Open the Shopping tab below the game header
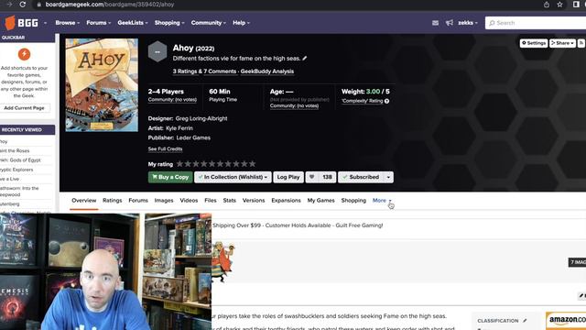The width and height of the screenshot is (586, 330). (x=353, y=201)
